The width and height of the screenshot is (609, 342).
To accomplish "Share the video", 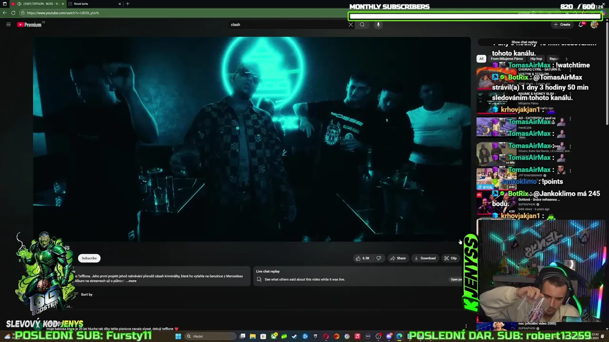I will 398,258.
